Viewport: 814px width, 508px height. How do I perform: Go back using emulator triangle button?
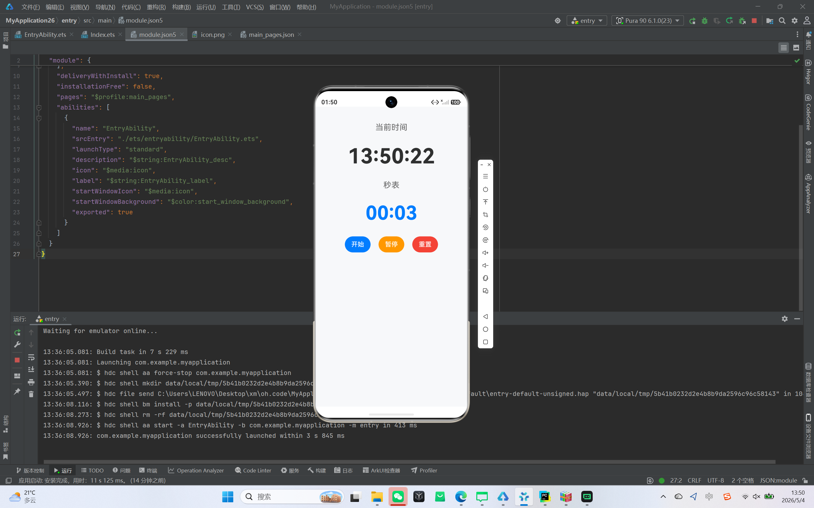(485, 317)
